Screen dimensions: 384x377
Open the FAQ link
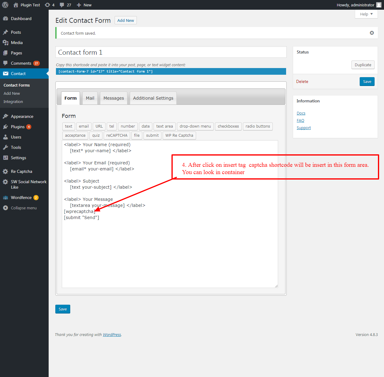(300, 121)
